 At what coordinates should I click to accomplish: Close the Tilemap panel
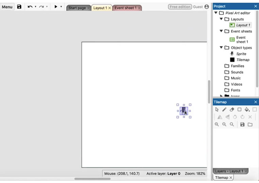pyautogui.click(x=256, y=102)
